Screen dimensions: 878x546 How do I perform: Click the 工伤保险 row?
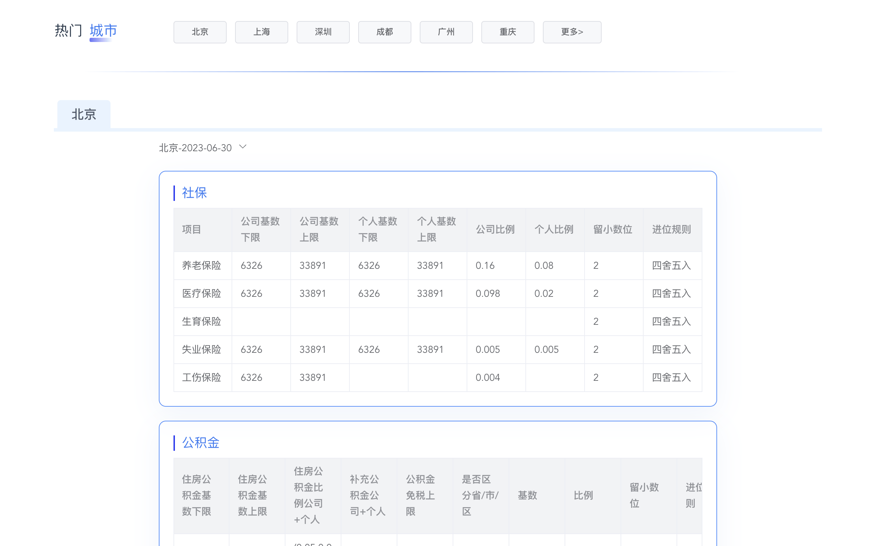[201, 377]
